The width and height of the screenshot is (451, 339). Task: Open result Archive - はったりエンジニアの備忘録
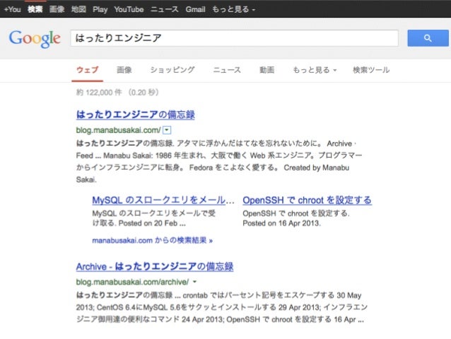[155, 266]
